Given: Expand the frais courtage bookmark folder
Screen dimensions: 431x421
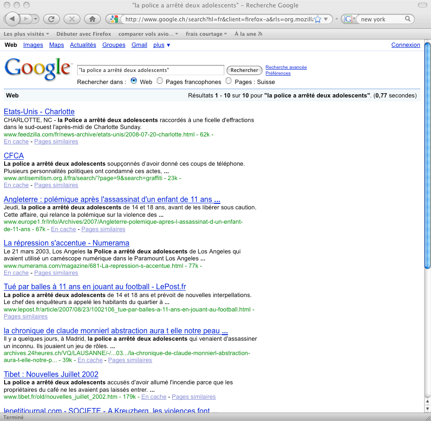Looking at the screenshot, I should click(x=206, y=34).
